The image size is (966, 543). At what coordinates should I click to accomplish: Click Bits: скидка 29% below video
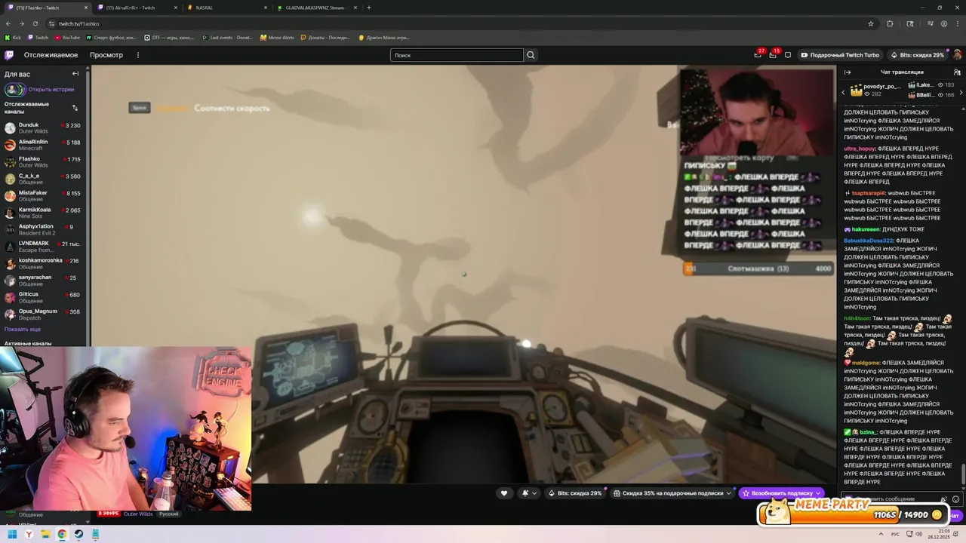point(574,493)
